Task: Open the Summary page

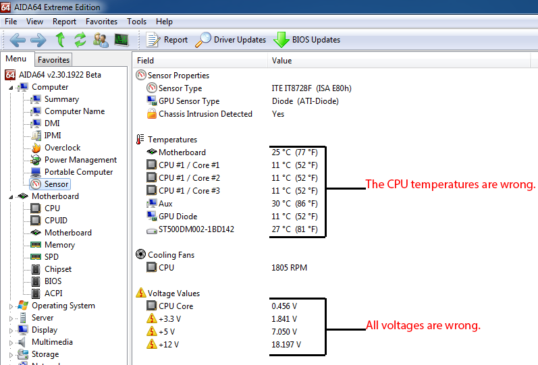Action: 55,99
